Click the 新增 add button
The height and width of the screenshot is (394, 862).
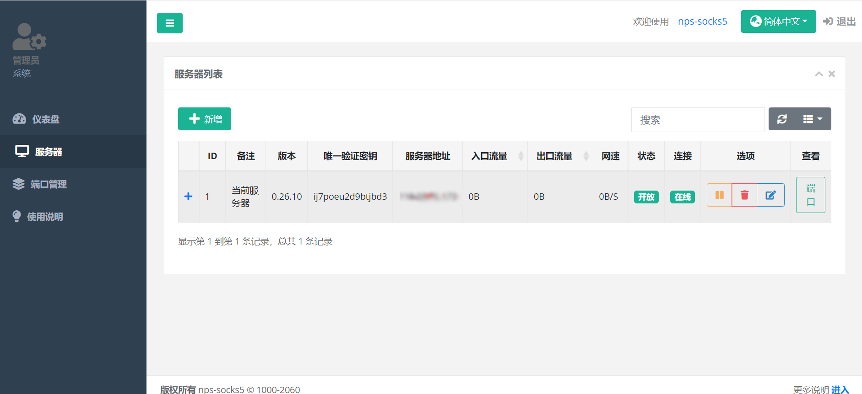(x=205, y=119)
